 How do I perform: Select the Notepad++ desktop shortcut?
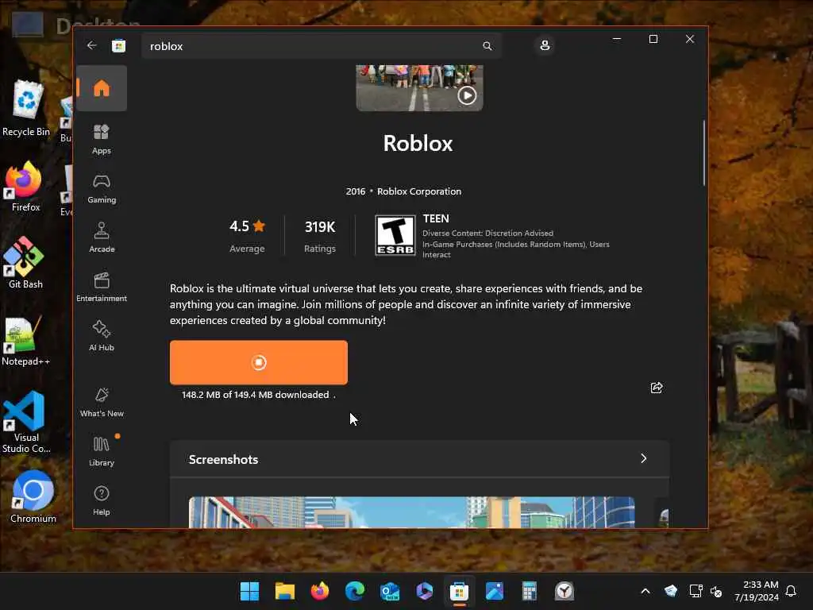click(x=25, y=340)
